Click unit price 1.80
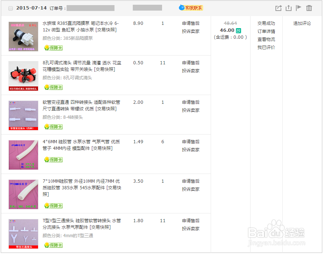 tap(138, 221)
